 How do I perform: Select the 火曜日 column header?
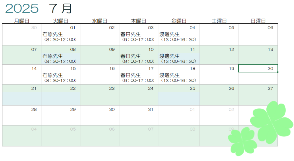click(x=61, y=21)
